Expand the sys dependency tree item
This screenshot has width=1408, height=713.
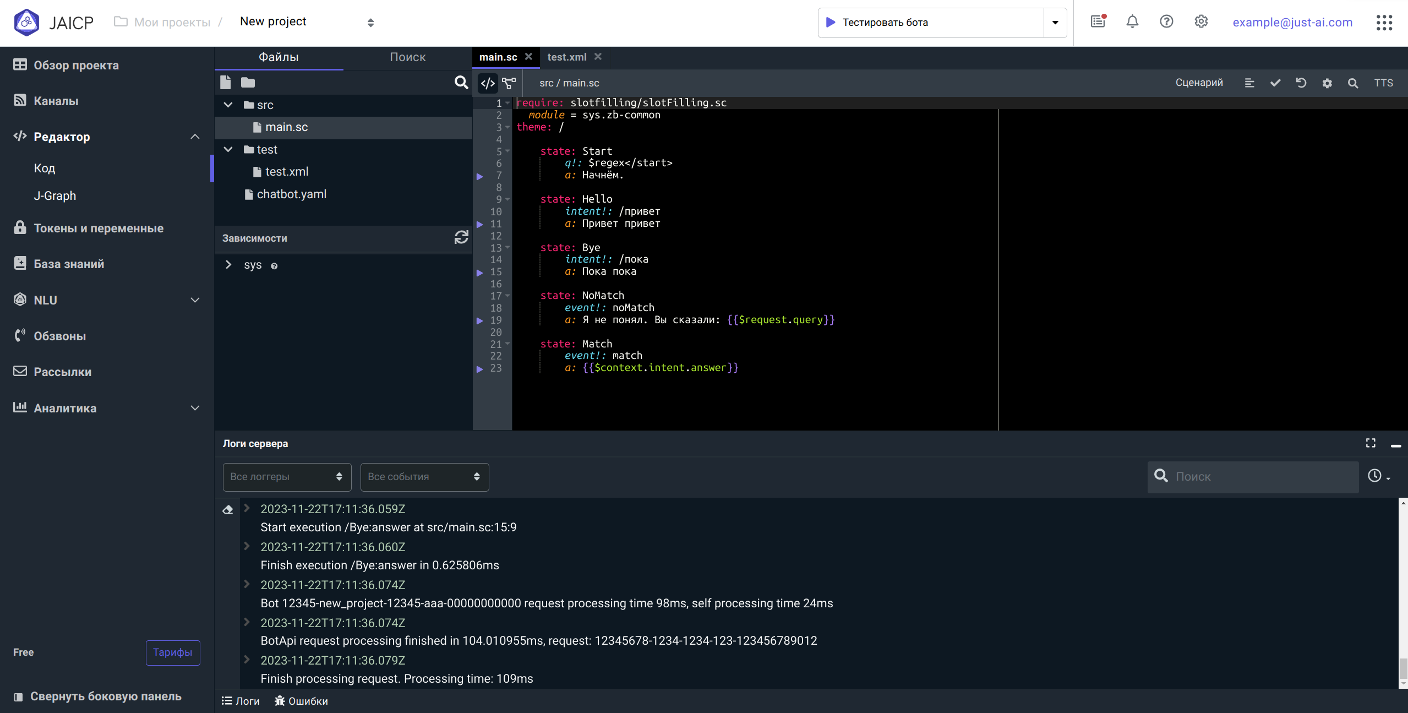(228, 265)
